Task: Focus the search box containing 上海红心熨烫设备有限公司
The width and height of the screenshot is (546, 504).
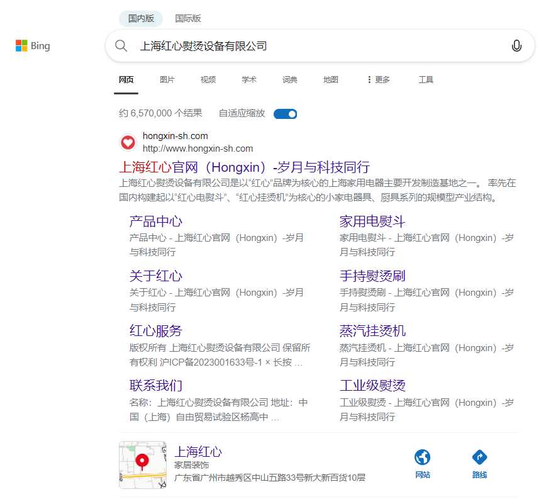Action: 320,46
